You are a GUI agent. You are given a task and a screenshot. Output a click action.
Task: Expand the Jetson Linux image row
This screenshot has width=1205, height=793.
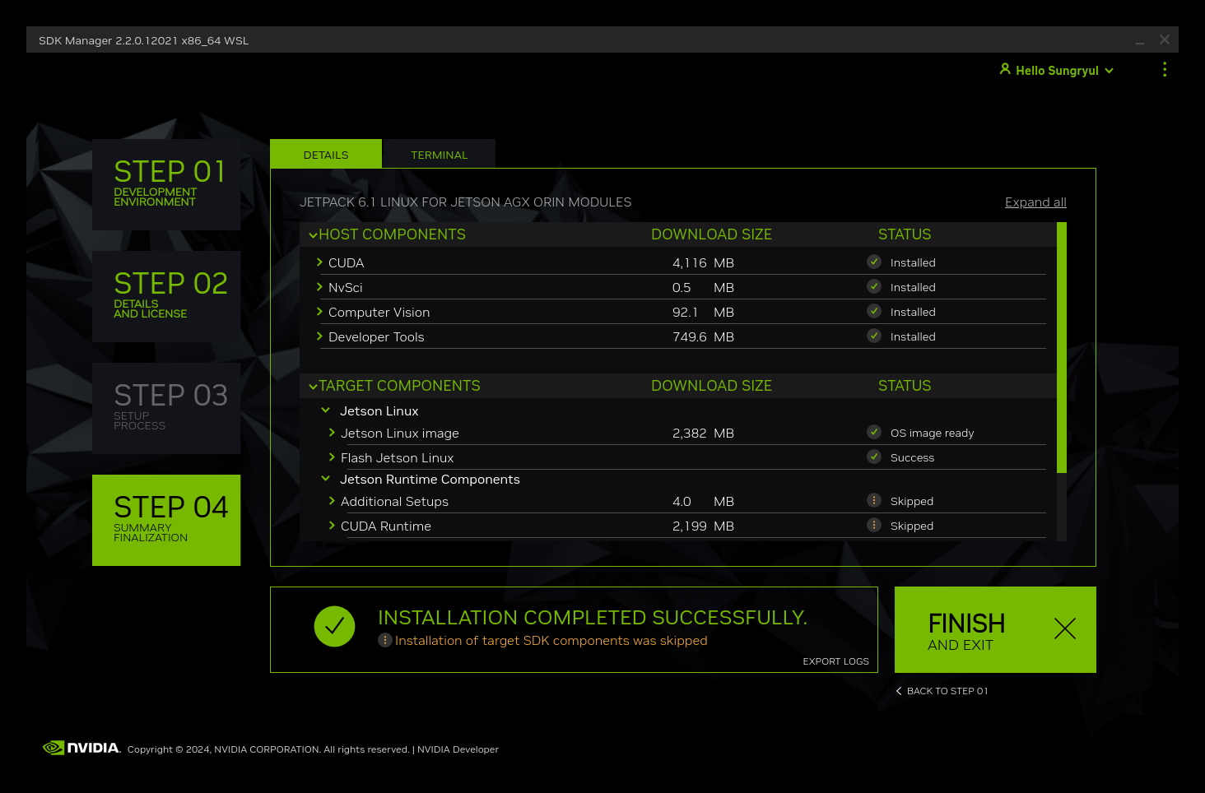[332, 433]
